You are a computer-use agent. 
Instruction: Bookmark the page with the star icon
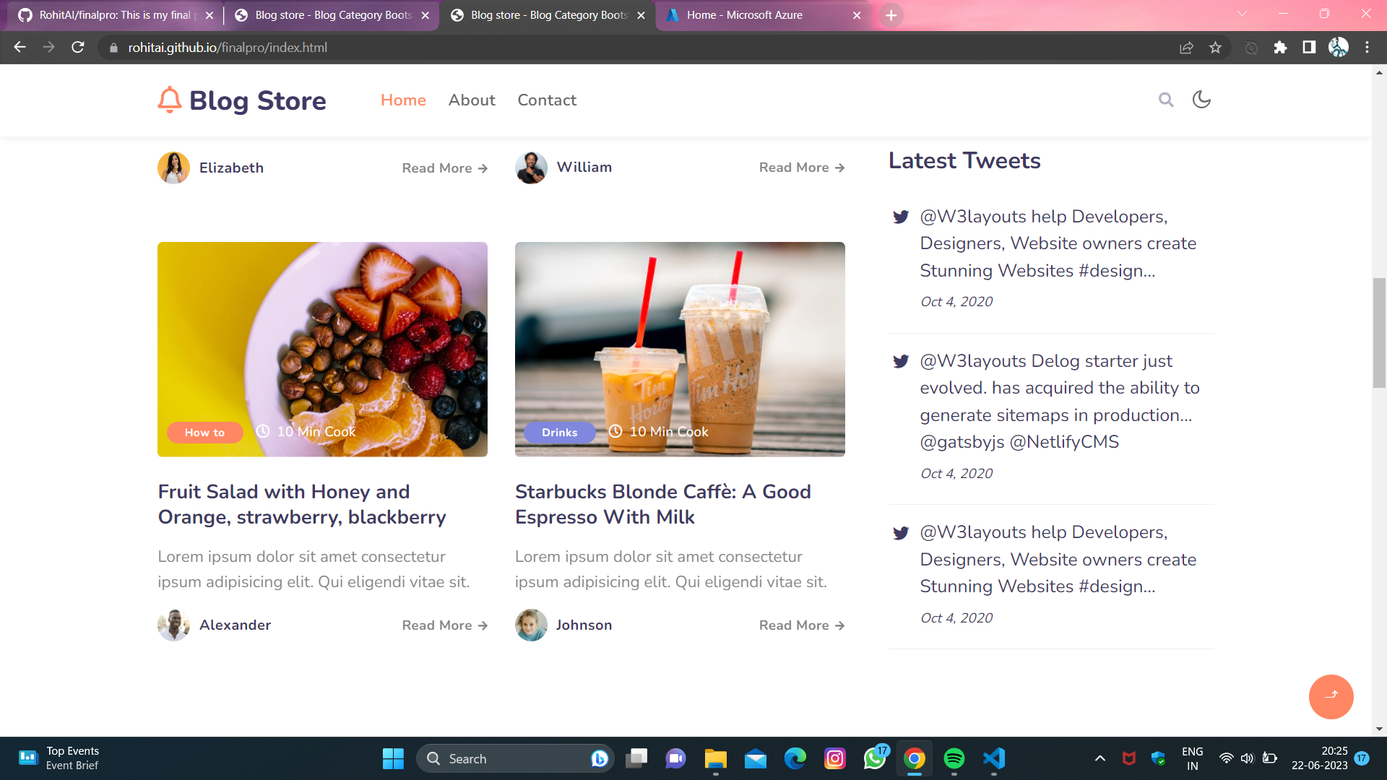click(1215, 48)
